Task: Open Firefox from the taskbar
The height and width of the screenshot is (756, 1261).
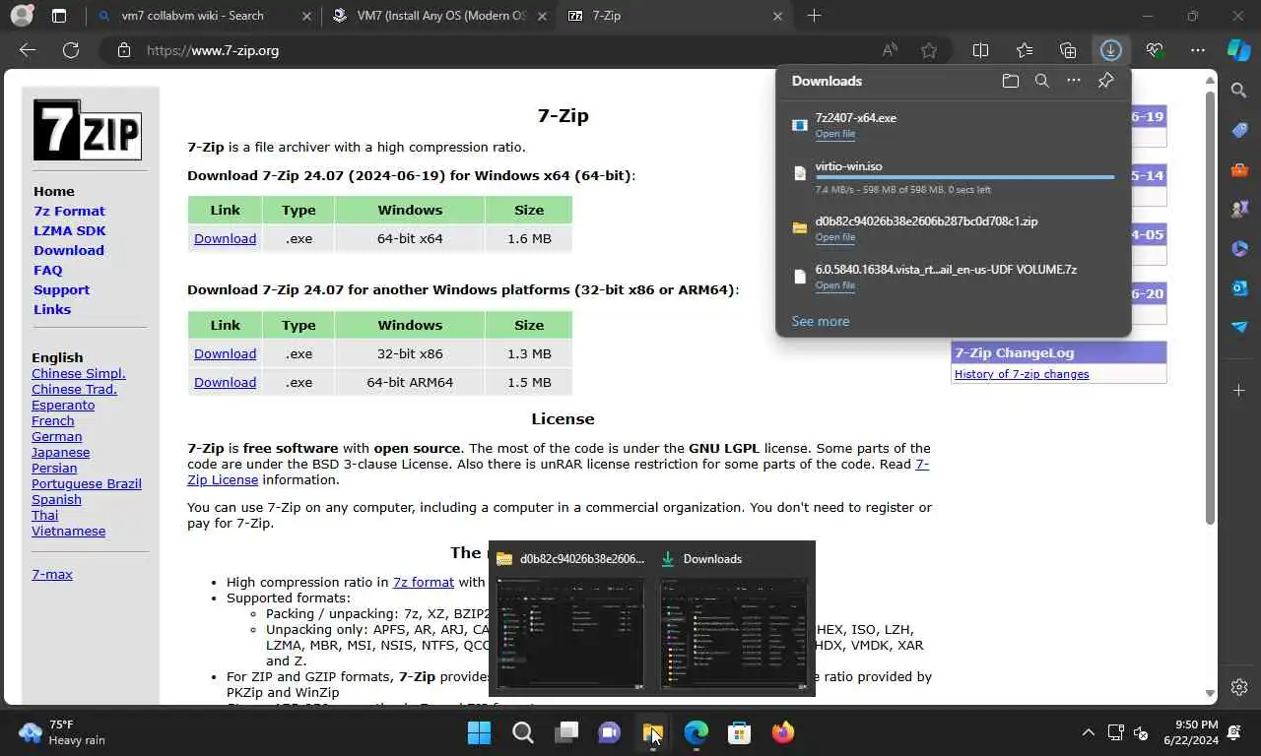Action: pyautogui.click(x=783, y=732)
